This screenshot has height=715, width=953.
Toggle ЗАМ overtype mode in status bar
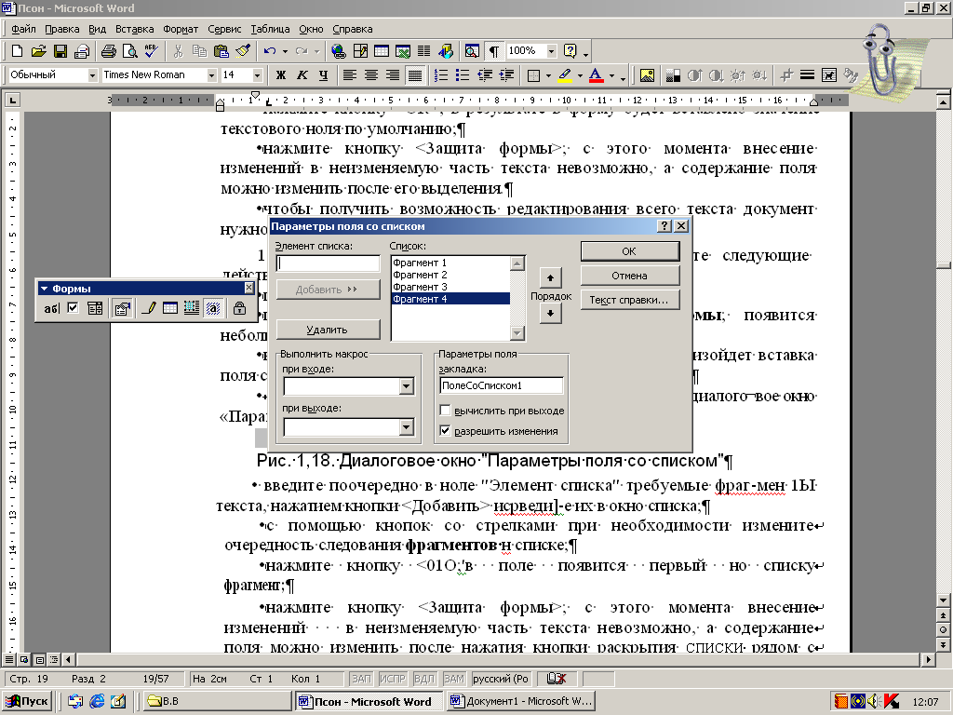pos(453,679)
